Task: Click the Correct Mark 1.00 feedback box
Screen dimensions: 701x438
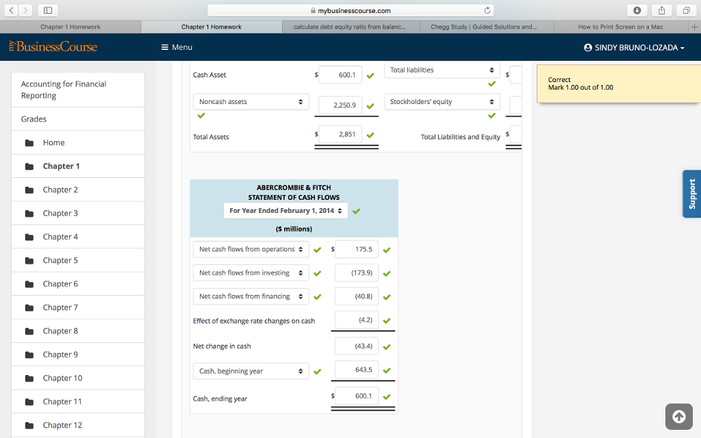Action: [x=619, y=83]
